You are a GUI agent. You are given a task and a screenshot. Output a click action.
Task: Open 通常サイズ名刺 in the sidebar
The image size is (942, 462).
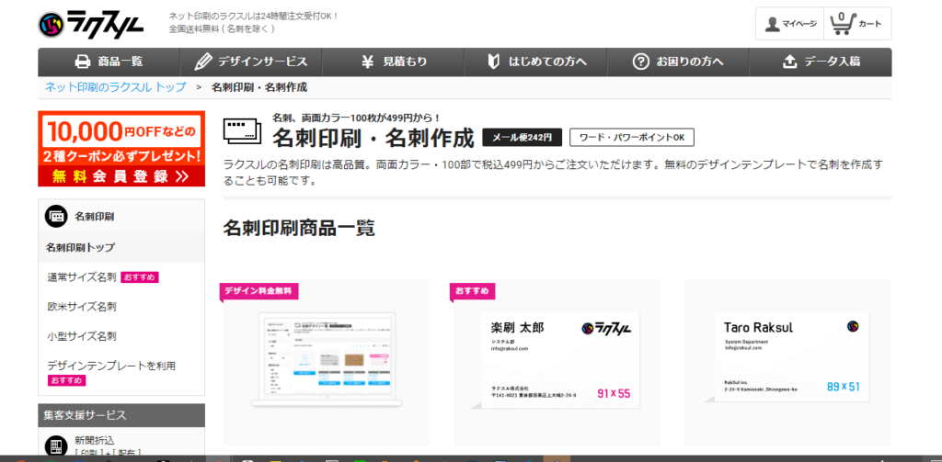click(82, 277)
